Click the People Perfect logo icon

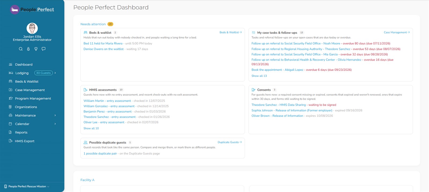(x=15, y=10)
